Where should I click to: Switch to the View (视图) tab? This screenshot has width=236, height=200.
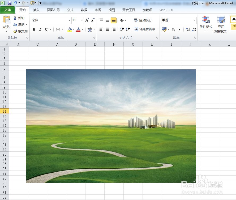111,10
